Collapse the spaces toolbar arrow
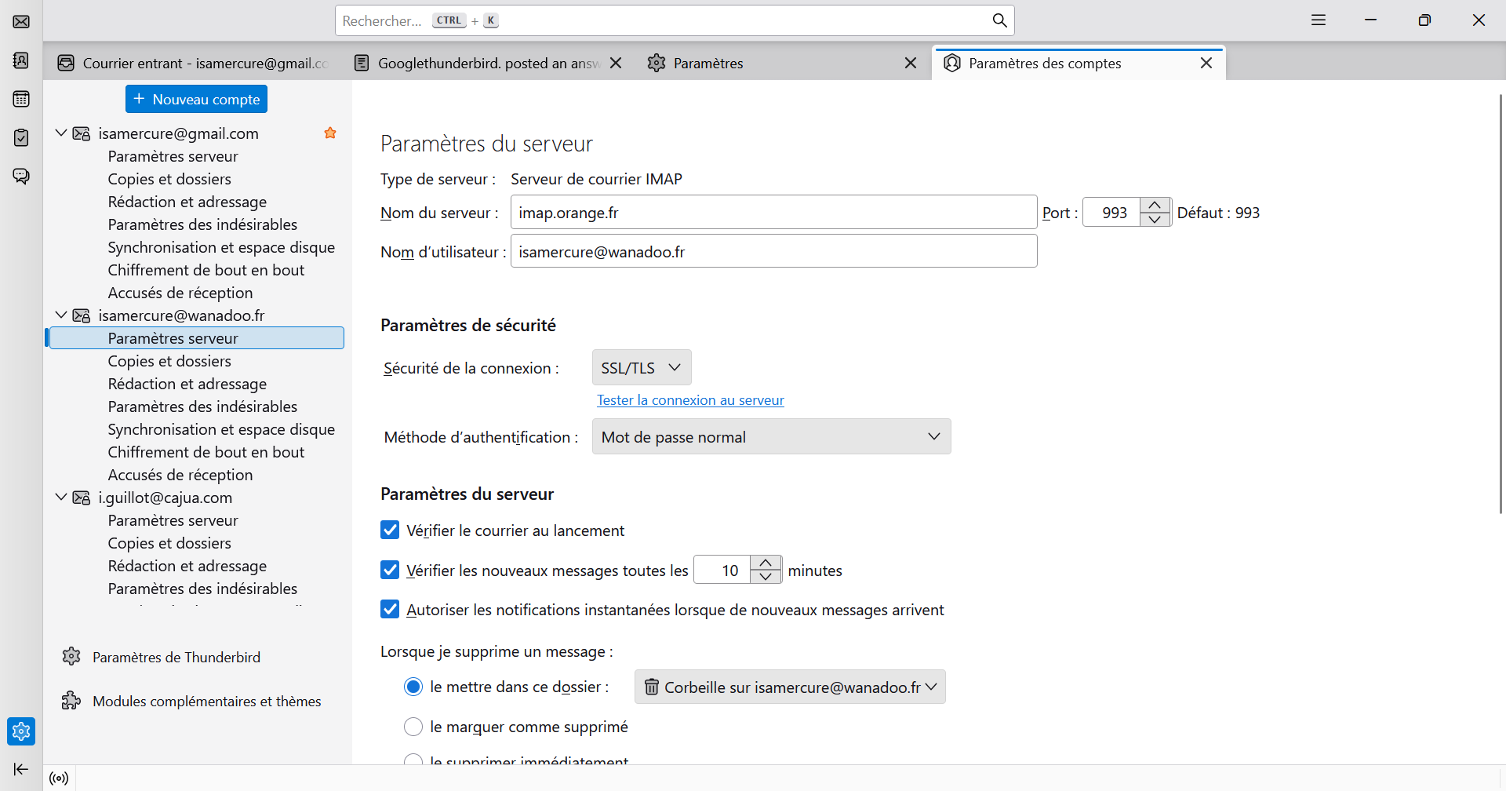The width and height of the screenshot is (1506, 791). pos(21,769)
